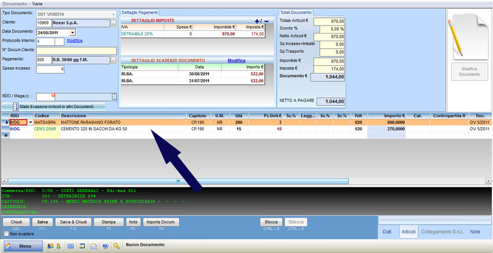Open the two-users icon in bottom toolbar
Image resolution: width=493 pixels, height=253 pixels.
[50, 246]
